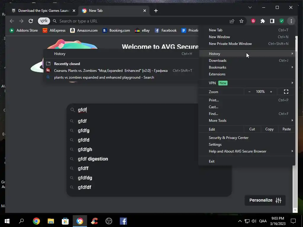The image size is (303, 227).
Task: Expand the VPN New submenu
Action: [247, 83]
